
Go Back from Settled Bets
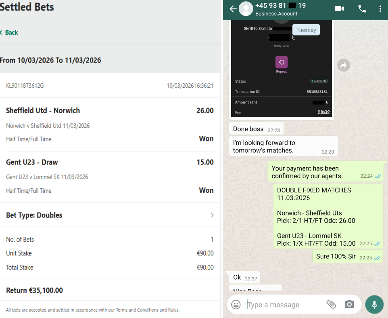(9, 32)
